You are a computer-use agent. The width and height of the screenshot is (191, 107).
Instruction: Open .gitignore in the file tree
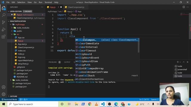pos(21,67)
